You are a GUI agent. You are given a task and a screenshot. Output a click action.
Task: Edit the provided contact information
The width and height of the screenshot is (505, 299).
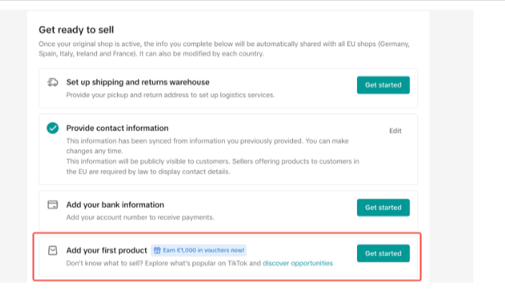tap(395, 130)
